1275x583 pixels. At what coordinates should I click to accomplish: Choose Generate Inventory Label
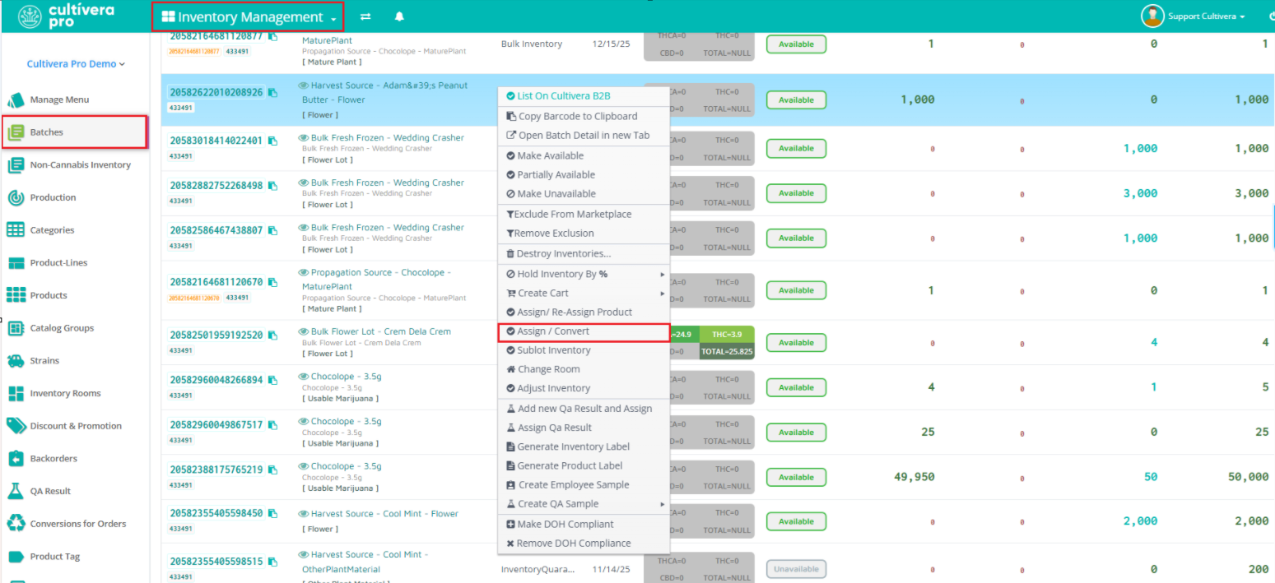pyautogui.click(x=584, y=447)
